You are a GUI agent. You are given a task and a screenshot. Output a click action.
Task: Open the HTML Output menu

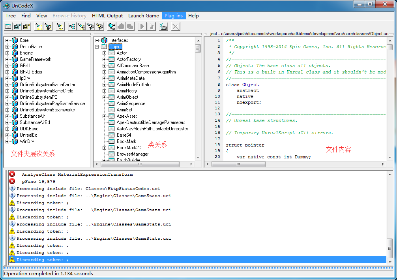pos(107,16)
